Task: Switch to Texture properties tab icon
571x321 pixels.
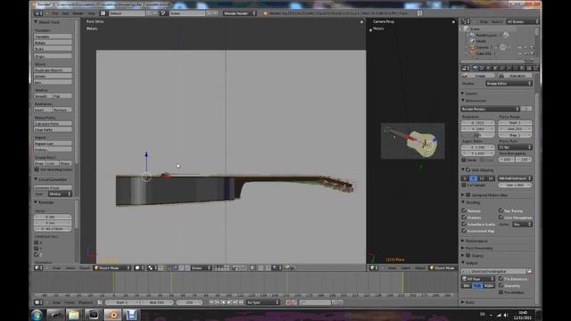Action: tap(529, 68)
